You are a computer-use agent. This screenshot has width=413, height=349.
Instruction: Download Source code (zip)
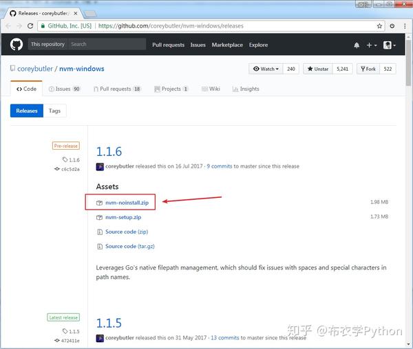click(127, 232)
